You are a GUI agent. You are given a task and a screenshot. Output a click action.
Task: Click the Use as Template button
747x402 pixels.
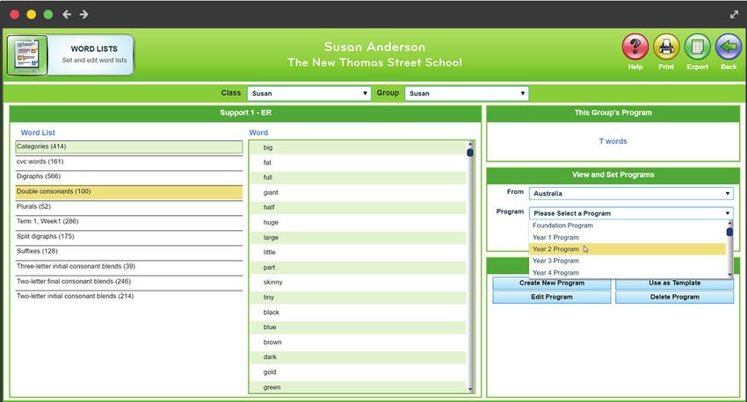click(x=675, y=283)
